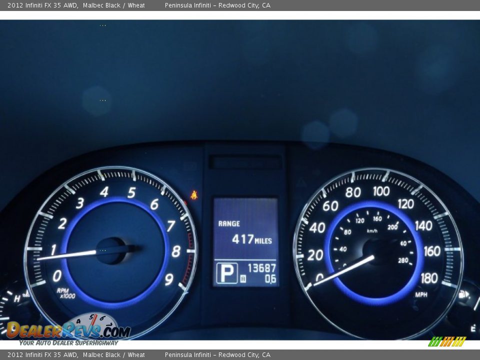Click the 280 km/h mark on the inner dial
The width and height of the screenshot is (480, 360).
(x=403, y=260)
